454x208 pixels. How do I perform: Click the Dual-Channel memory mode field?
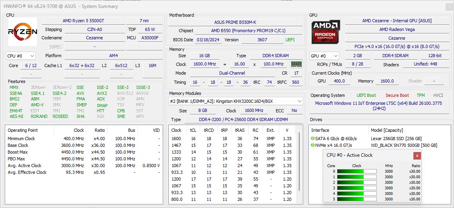[232, 73]
